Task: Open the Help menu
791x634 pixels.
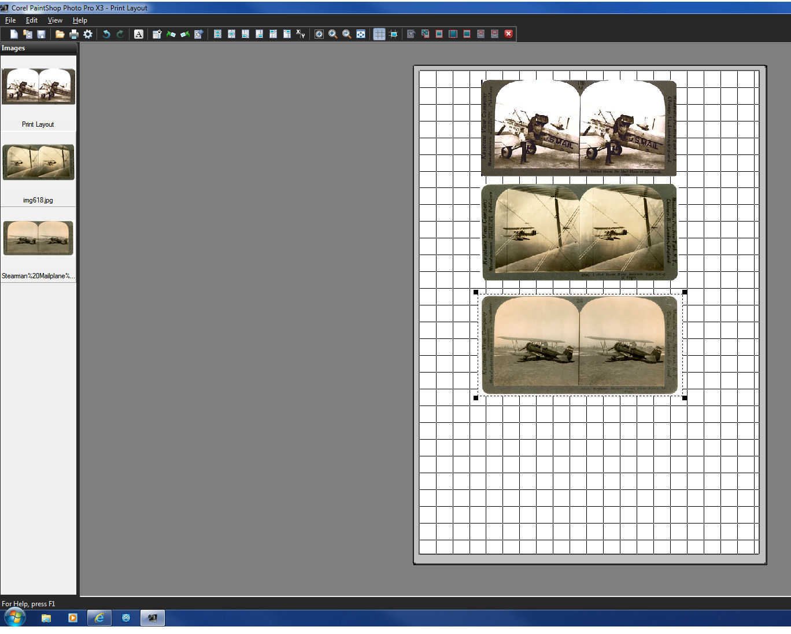Action: click(80, 20)
